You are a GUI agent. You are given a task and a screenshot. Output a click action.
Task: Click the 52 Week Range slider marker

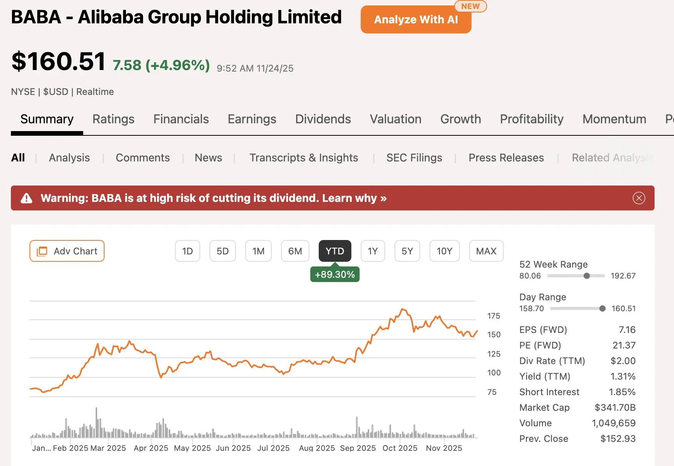587,276
